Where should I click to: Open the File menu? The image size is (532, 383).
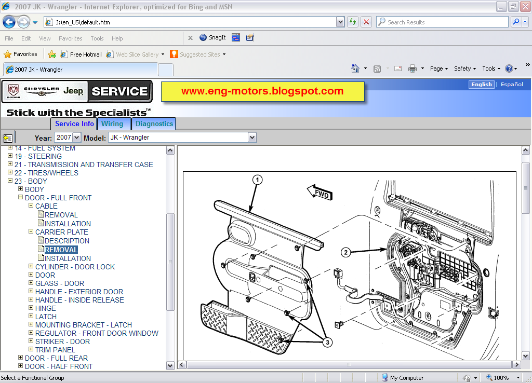9,38
